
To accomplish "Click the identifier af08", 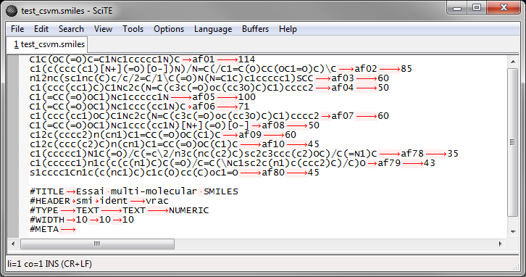I will [273, 125].
